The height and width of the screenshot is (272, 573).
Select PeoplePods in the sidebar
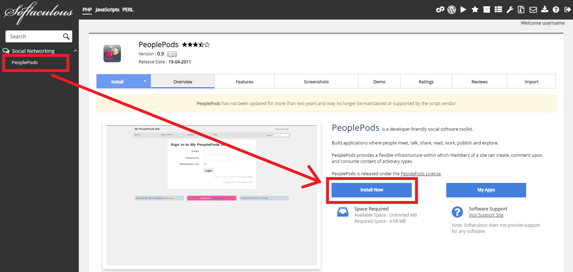click(25, 63)
